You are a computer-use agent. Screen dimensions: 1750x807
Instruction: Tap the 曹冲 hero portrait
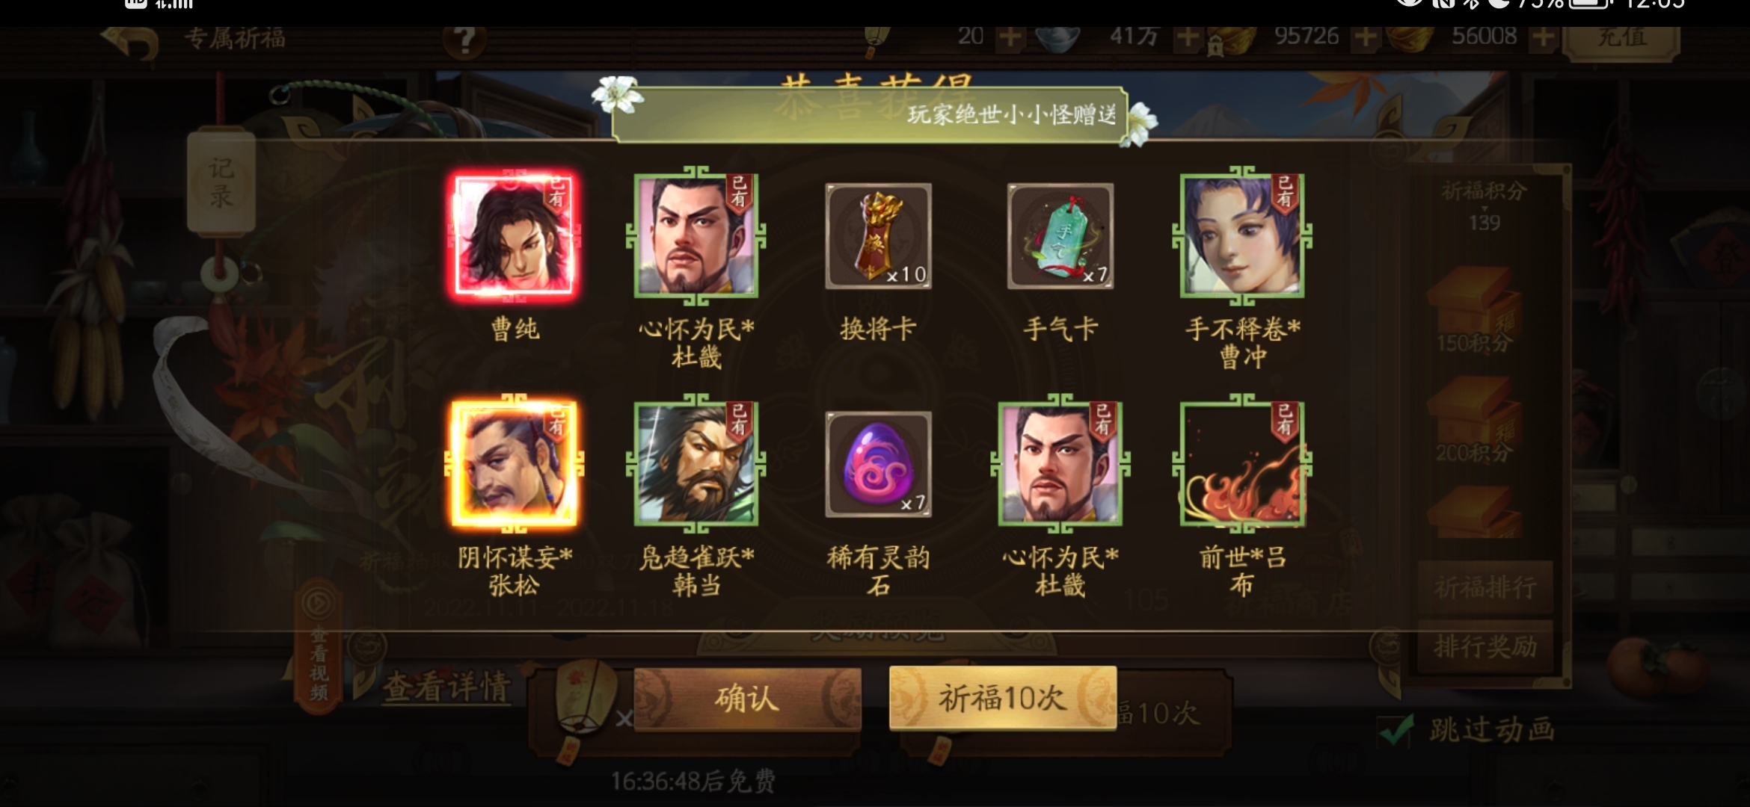tap(1242, 236)
